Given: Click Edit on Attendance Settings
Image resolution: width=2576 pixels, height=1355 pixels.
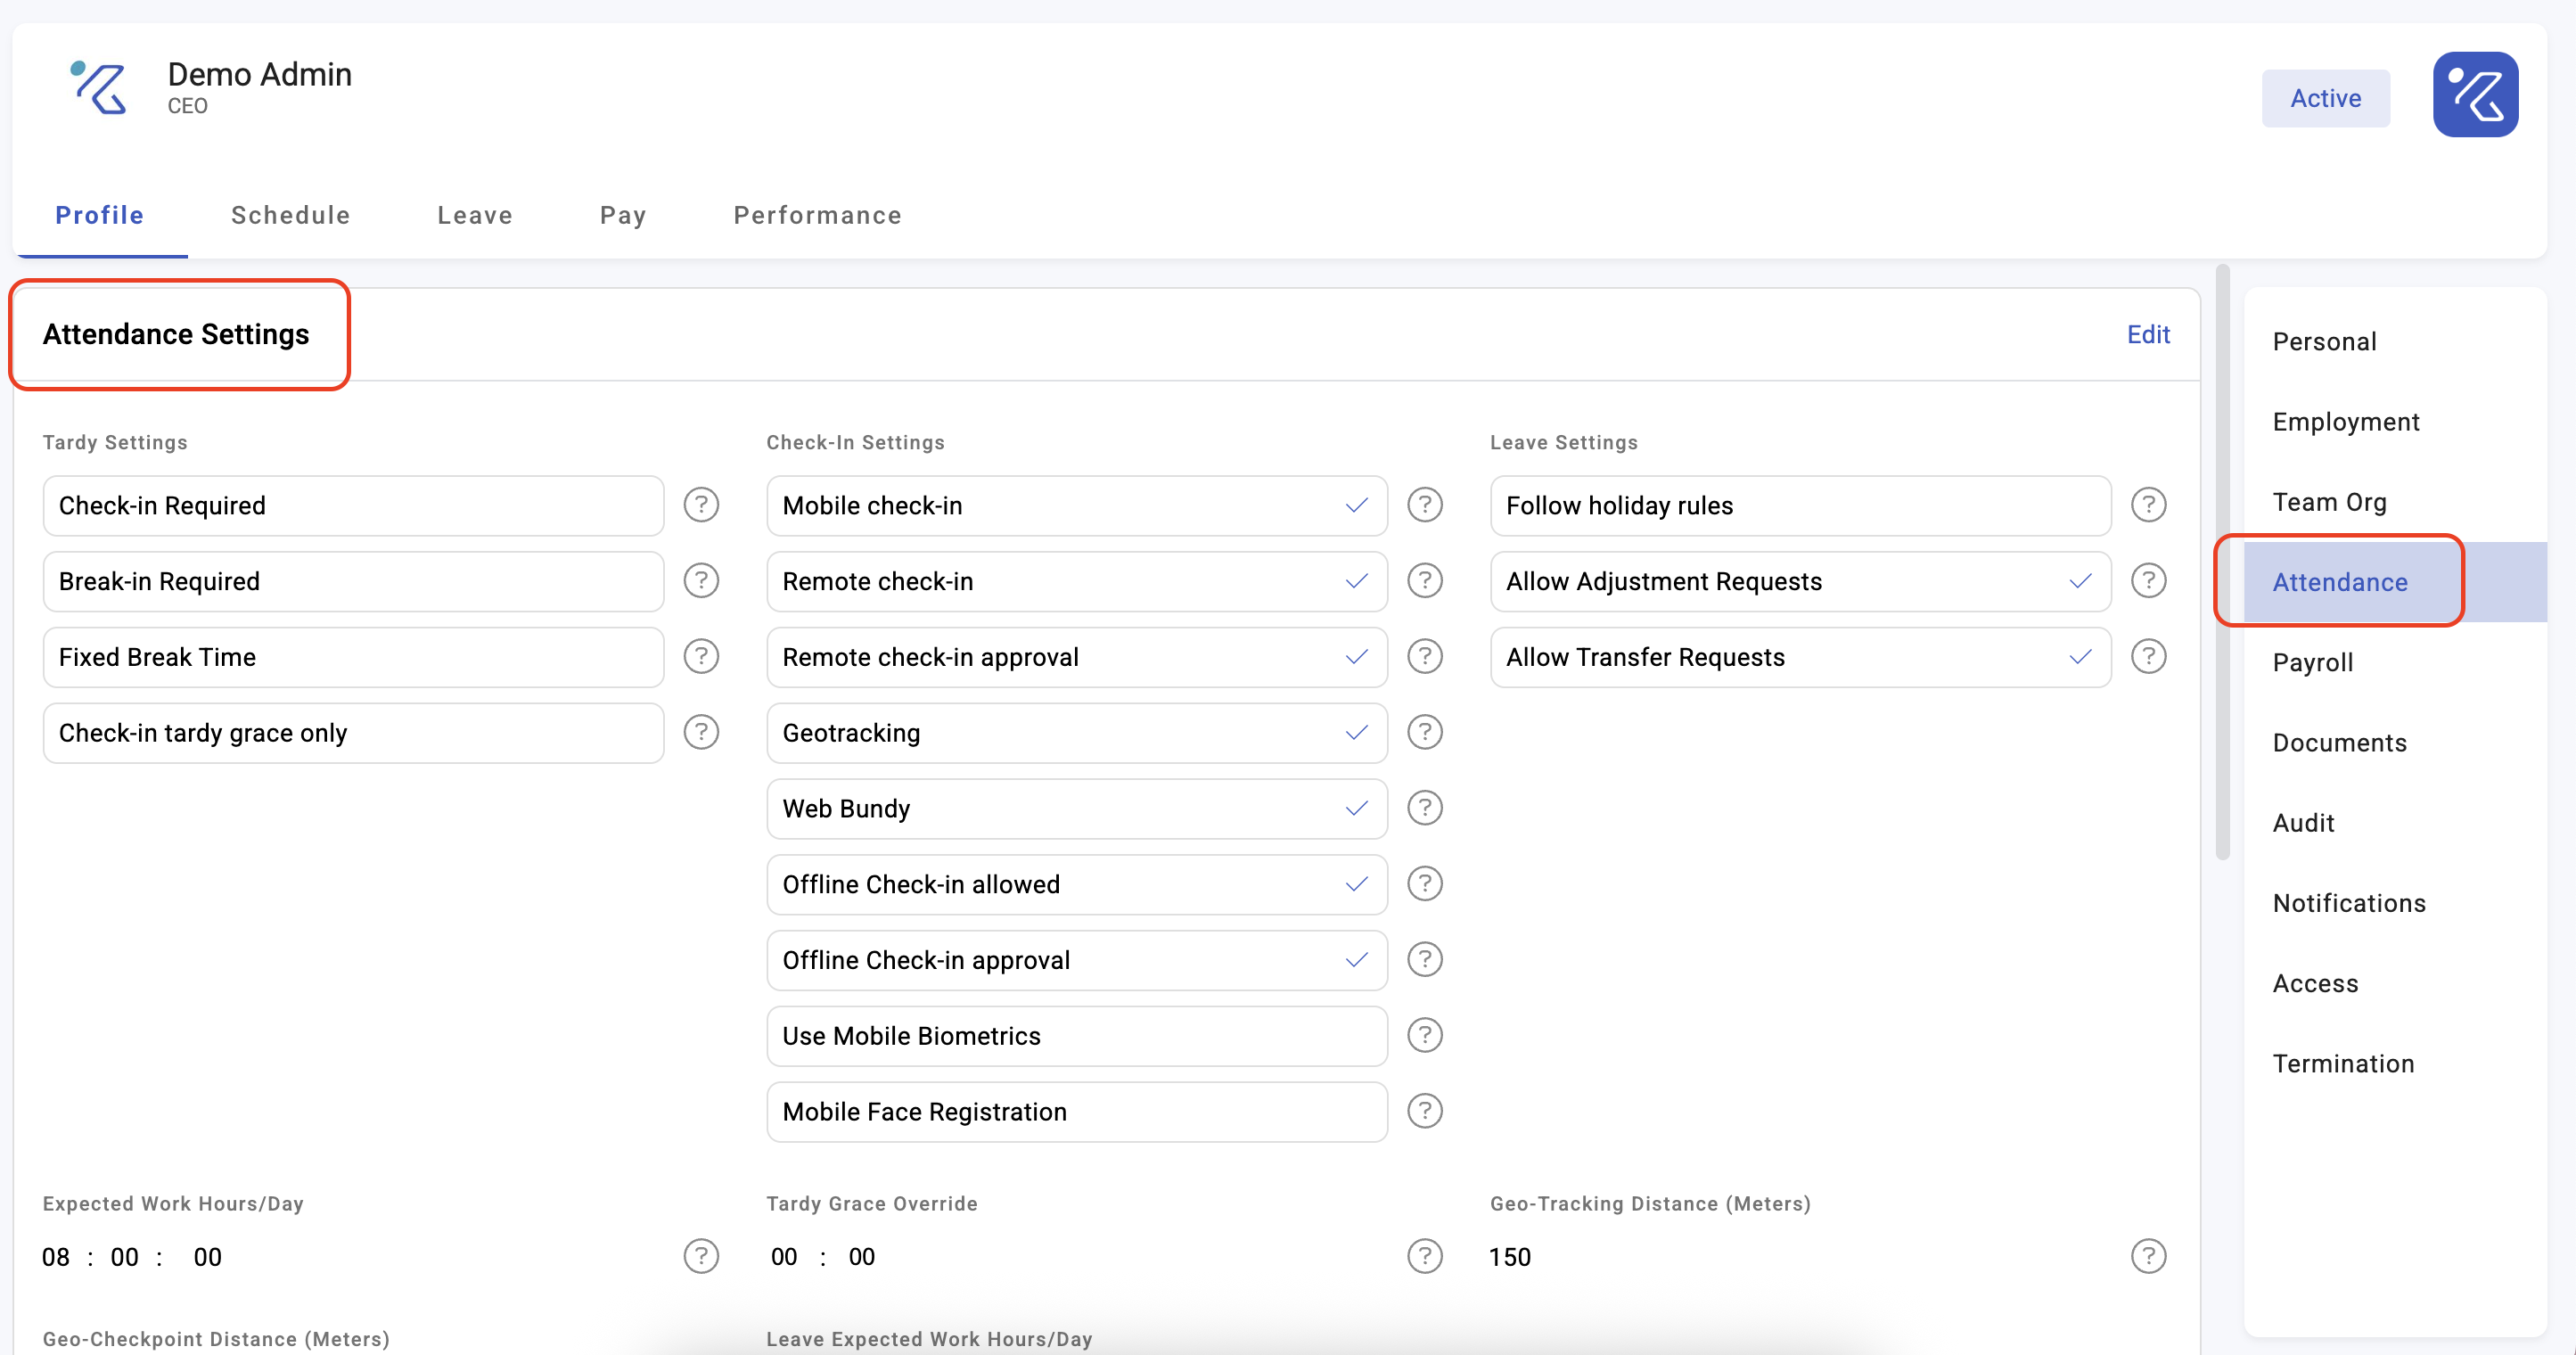Looking at the screenshot, I should pyautogui.click(x=2148, y=334).
